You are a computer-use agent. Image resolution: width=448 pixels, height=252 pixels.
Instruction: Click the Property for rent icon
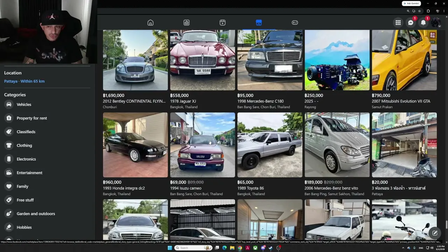coord(9,118)
